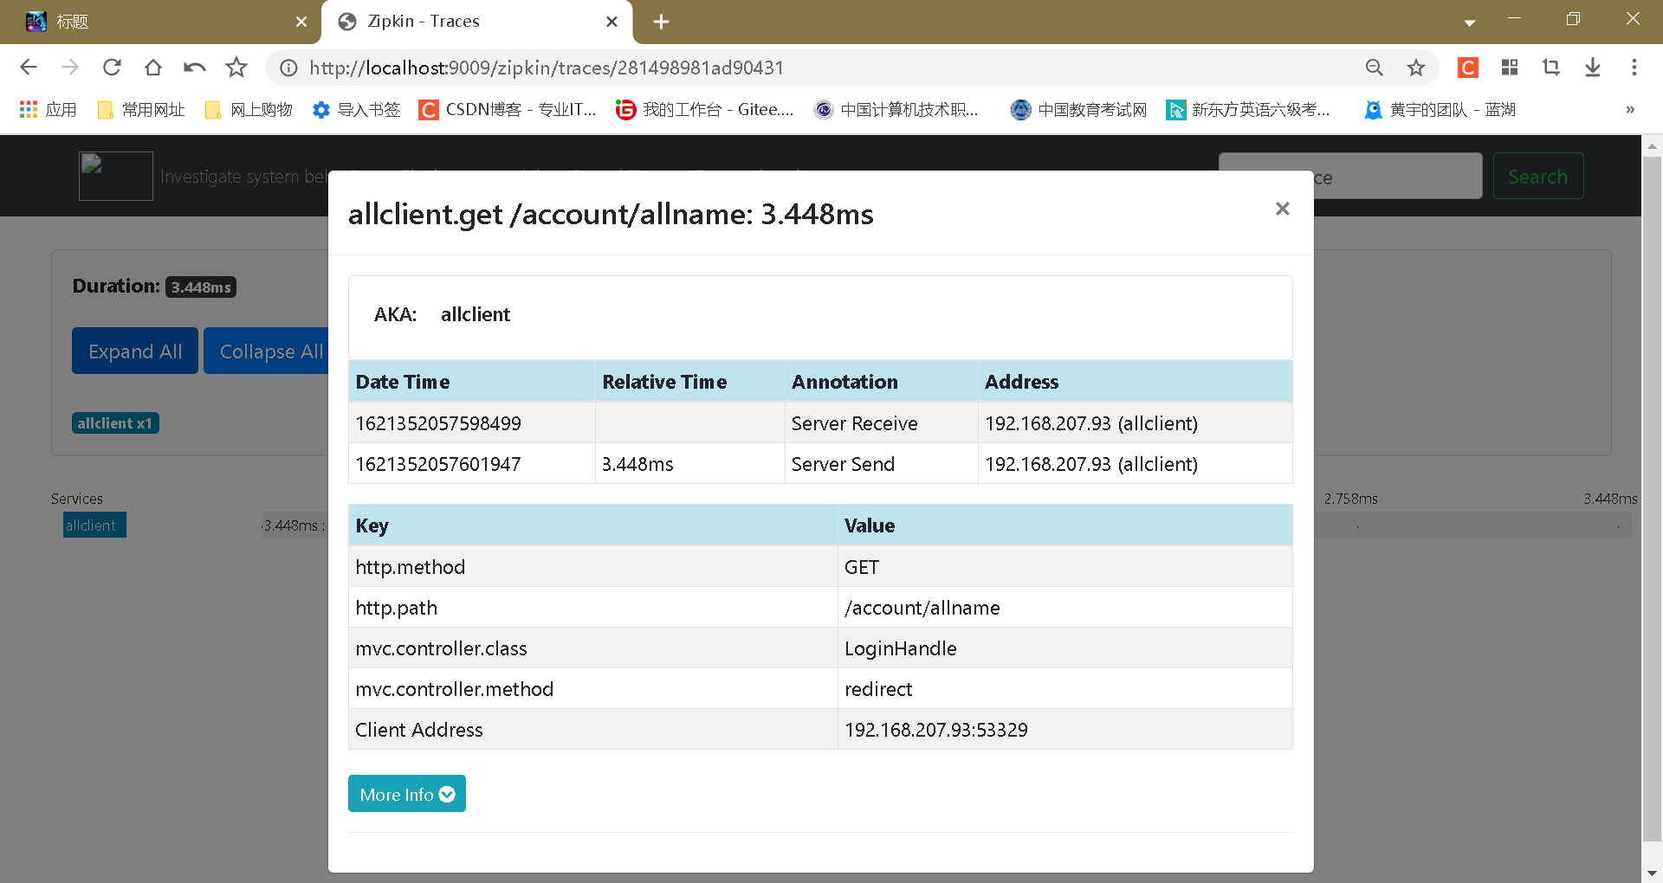Image resolution: width=1663 pixels, height=883 pixels.
Task: Click the mvc.controller.class key cell
Action: click(x=592, y=648)
